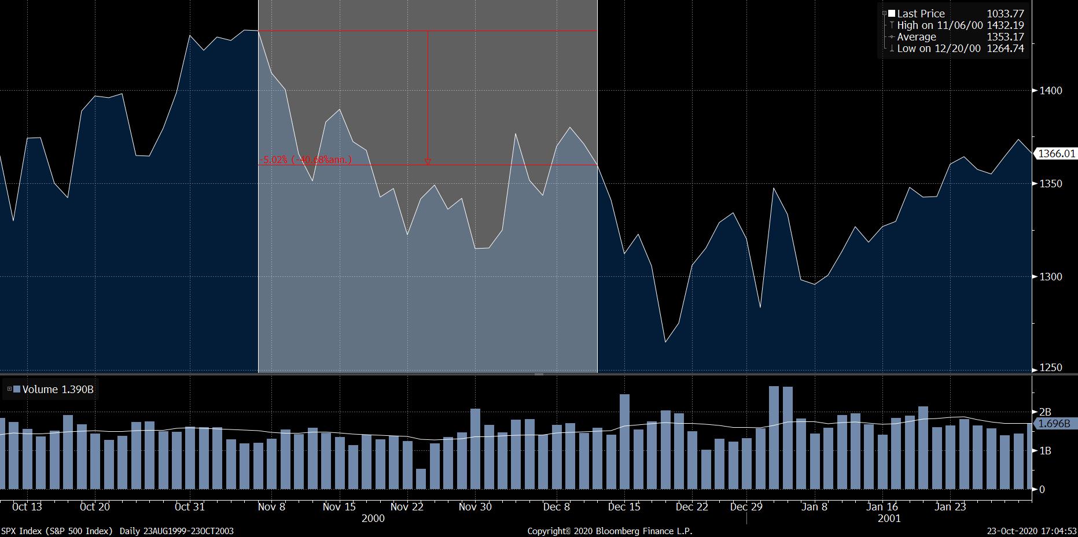
Task: Click the Low on 12/20/00 legend row
Action: [939, 49]
